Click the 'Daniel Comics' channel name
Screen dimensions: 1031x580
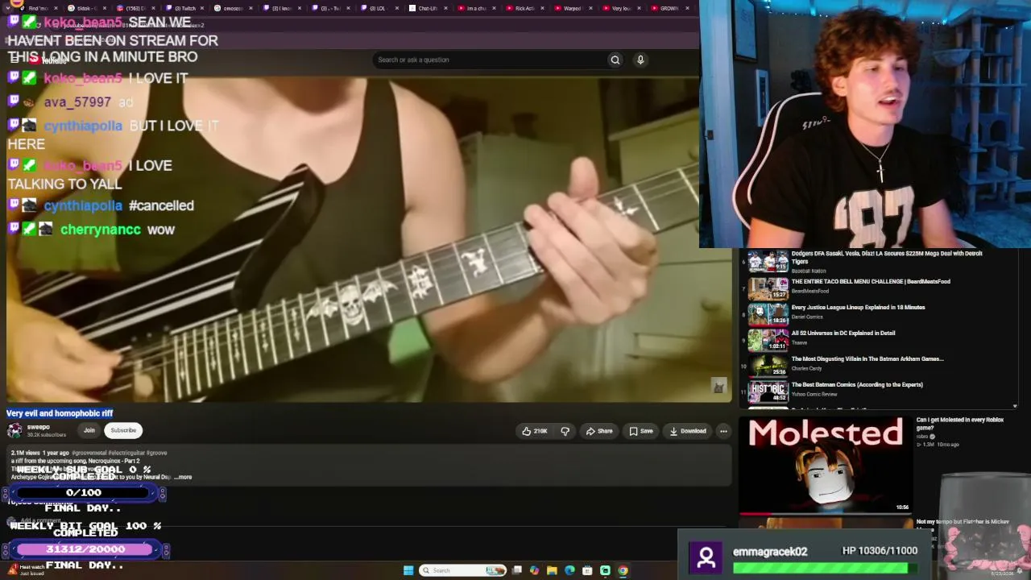click(x=807, y=317)
